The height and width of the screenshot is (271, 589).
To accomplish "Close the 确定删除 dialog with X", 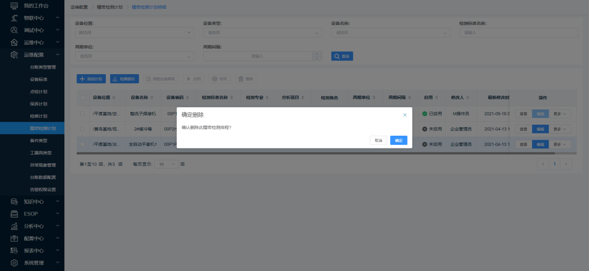I will (405, 115).
